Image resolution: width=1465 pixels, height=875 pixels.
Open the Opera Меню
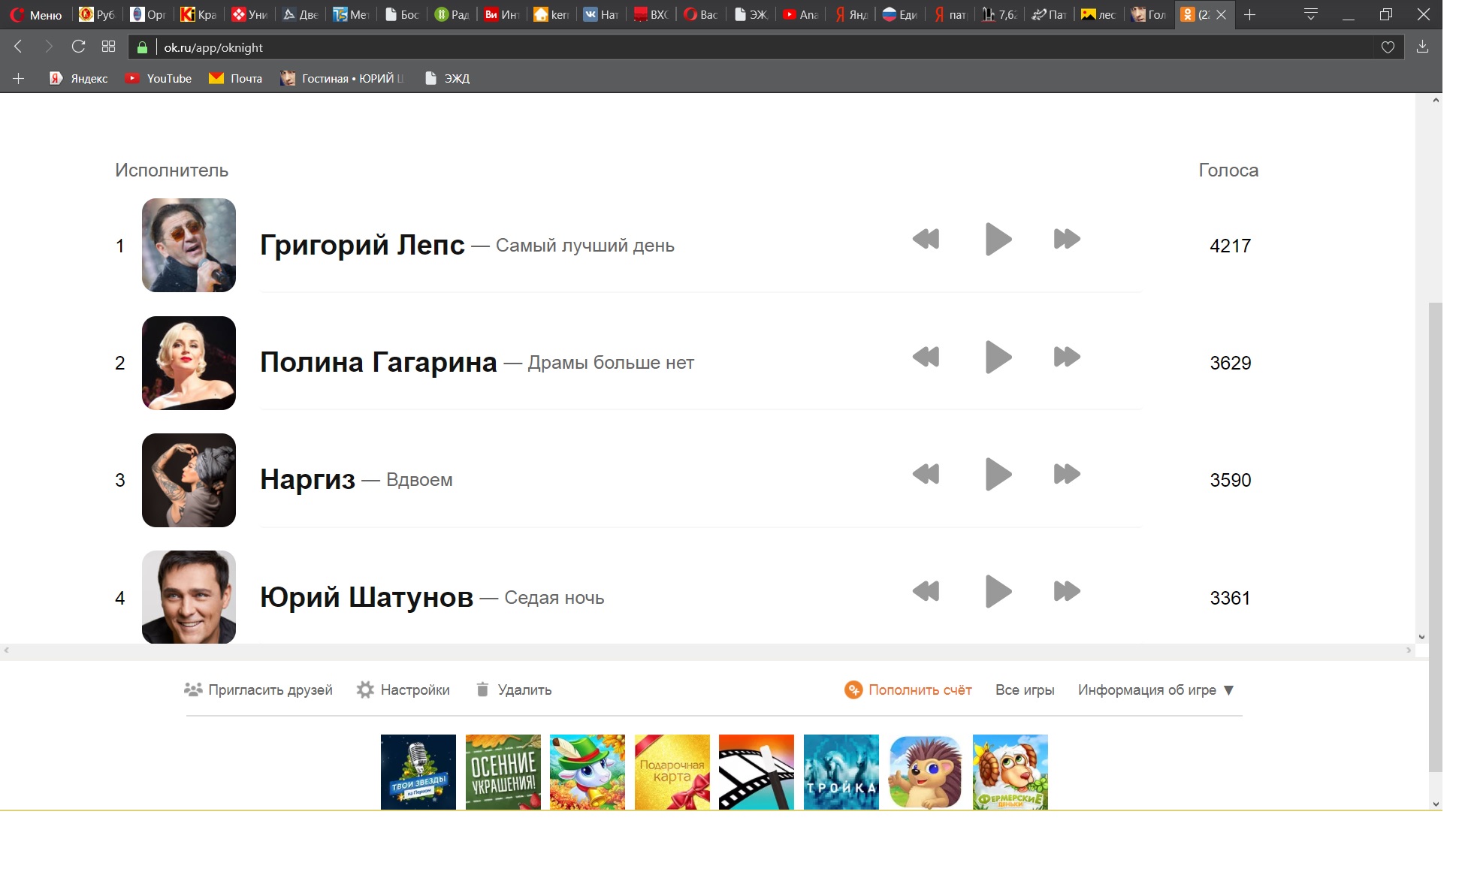tap(36, 14)
